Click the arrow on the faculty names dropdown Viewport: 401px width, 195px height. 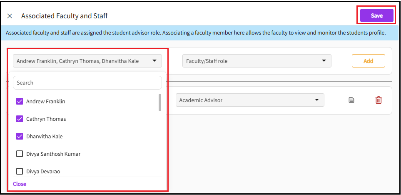tap(154, 61)
